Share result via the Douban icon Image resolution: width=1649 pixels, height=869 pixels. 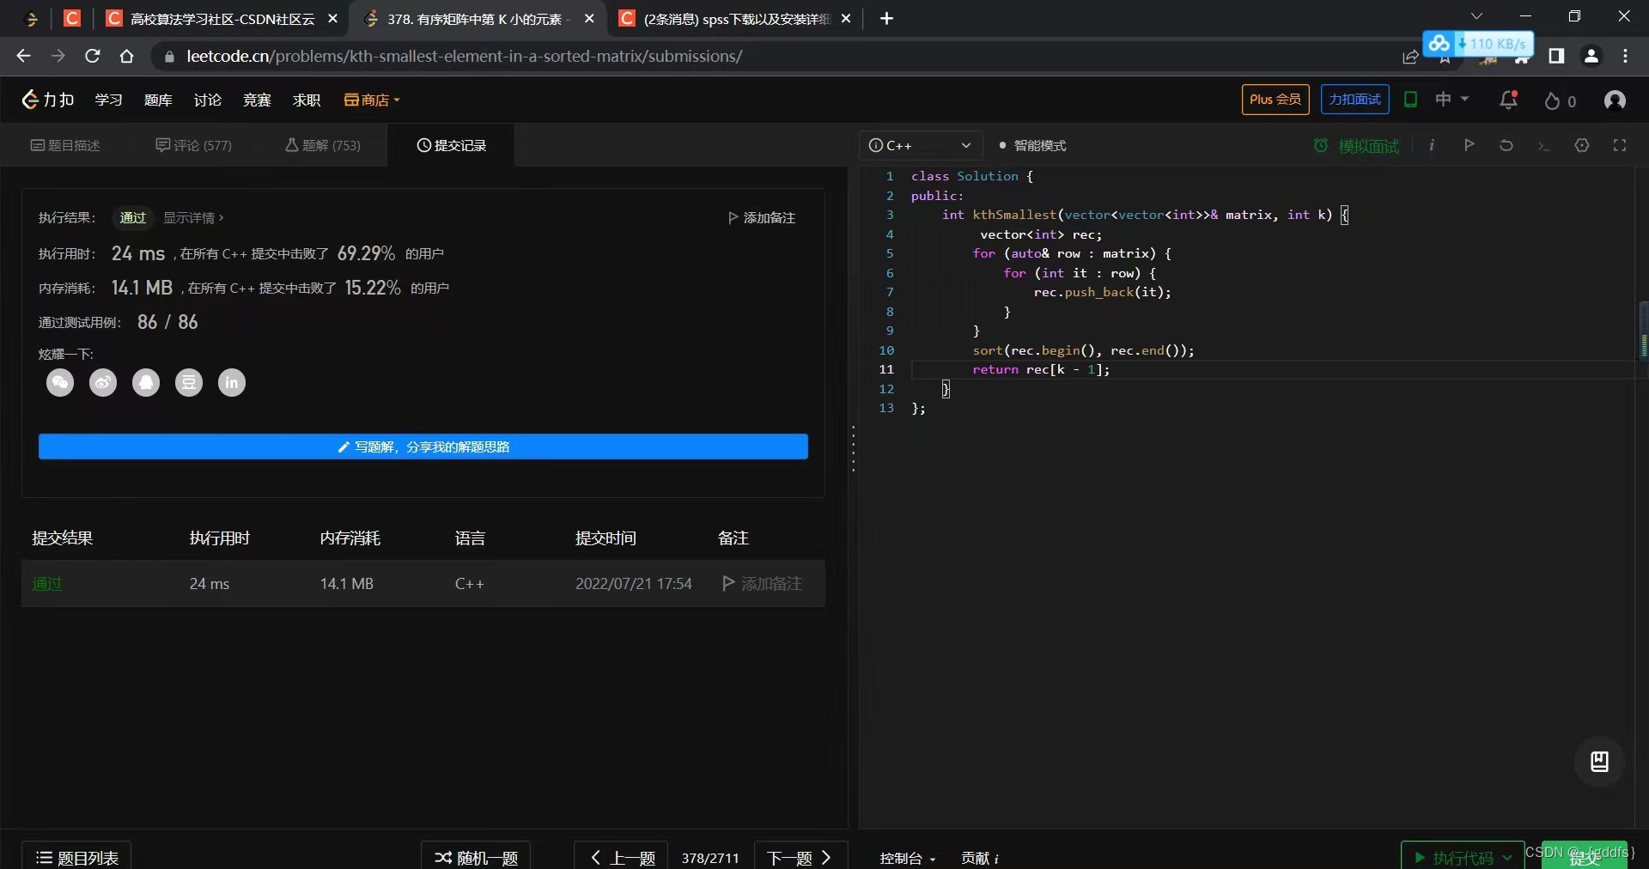(x=189, y=383)
